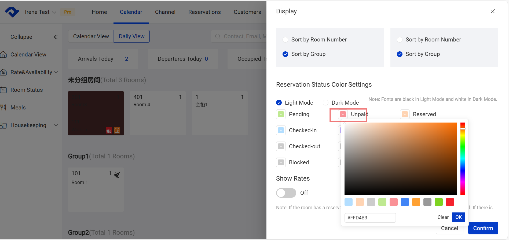Select the left Sort by Room Number option
Viewport: 509px width, 240px height.
pos(285,40)
